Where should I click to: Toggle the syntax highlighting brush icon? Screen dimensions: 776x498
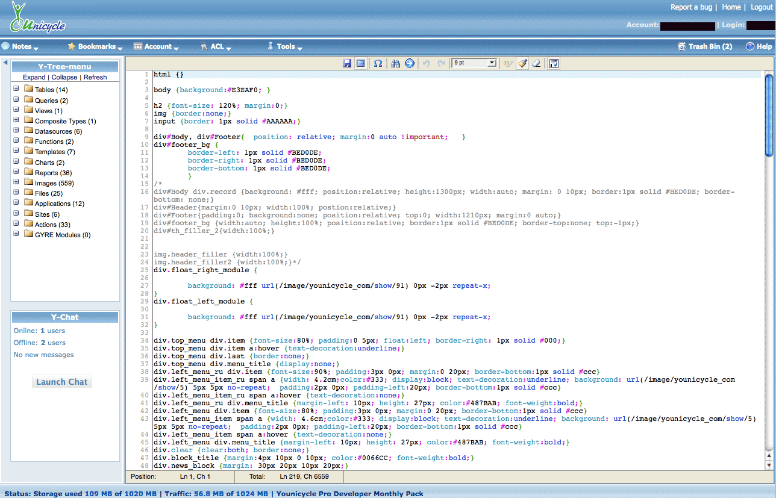click(522, 63)
